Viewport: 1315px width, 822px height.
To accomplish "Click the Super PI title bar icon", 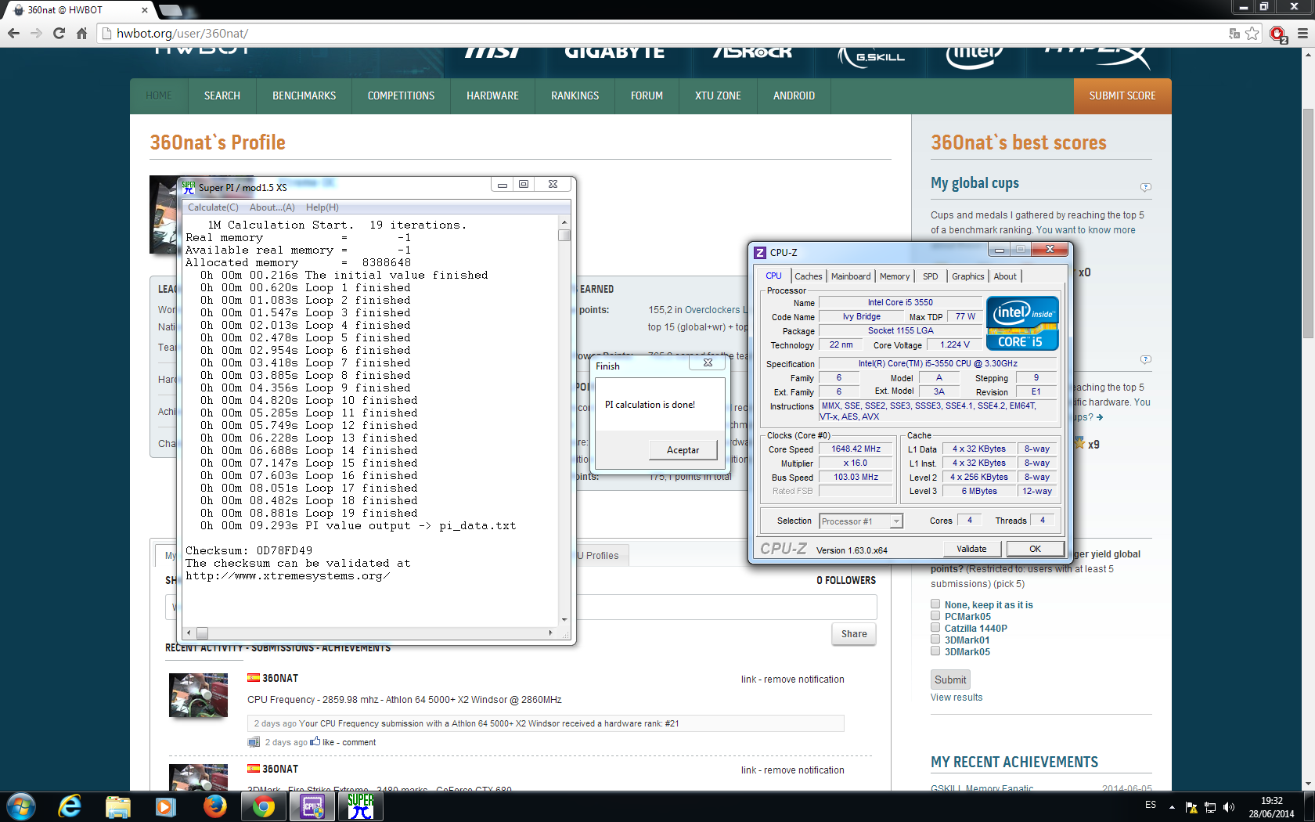I will (189, 187).
